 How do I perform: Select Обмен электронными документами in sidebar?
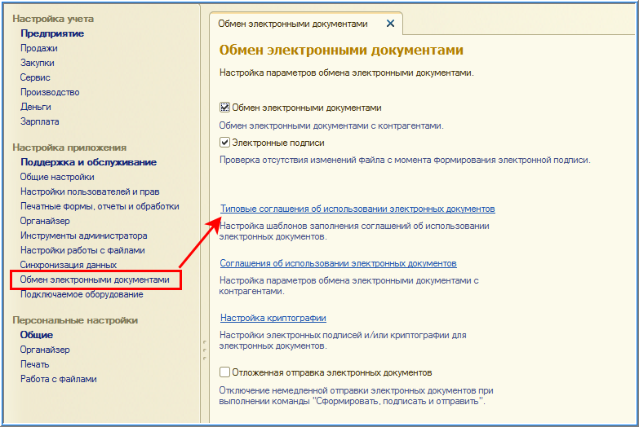pos(95,280)
